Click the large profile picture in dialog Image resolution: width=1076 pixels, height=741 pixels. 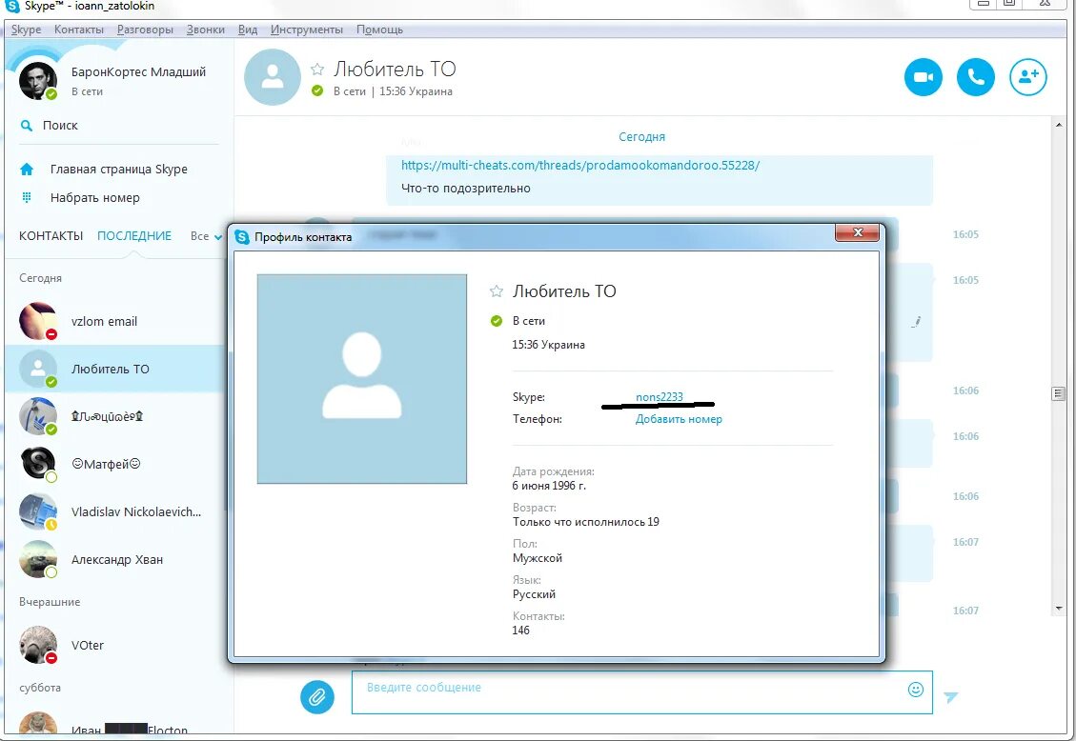361,379
